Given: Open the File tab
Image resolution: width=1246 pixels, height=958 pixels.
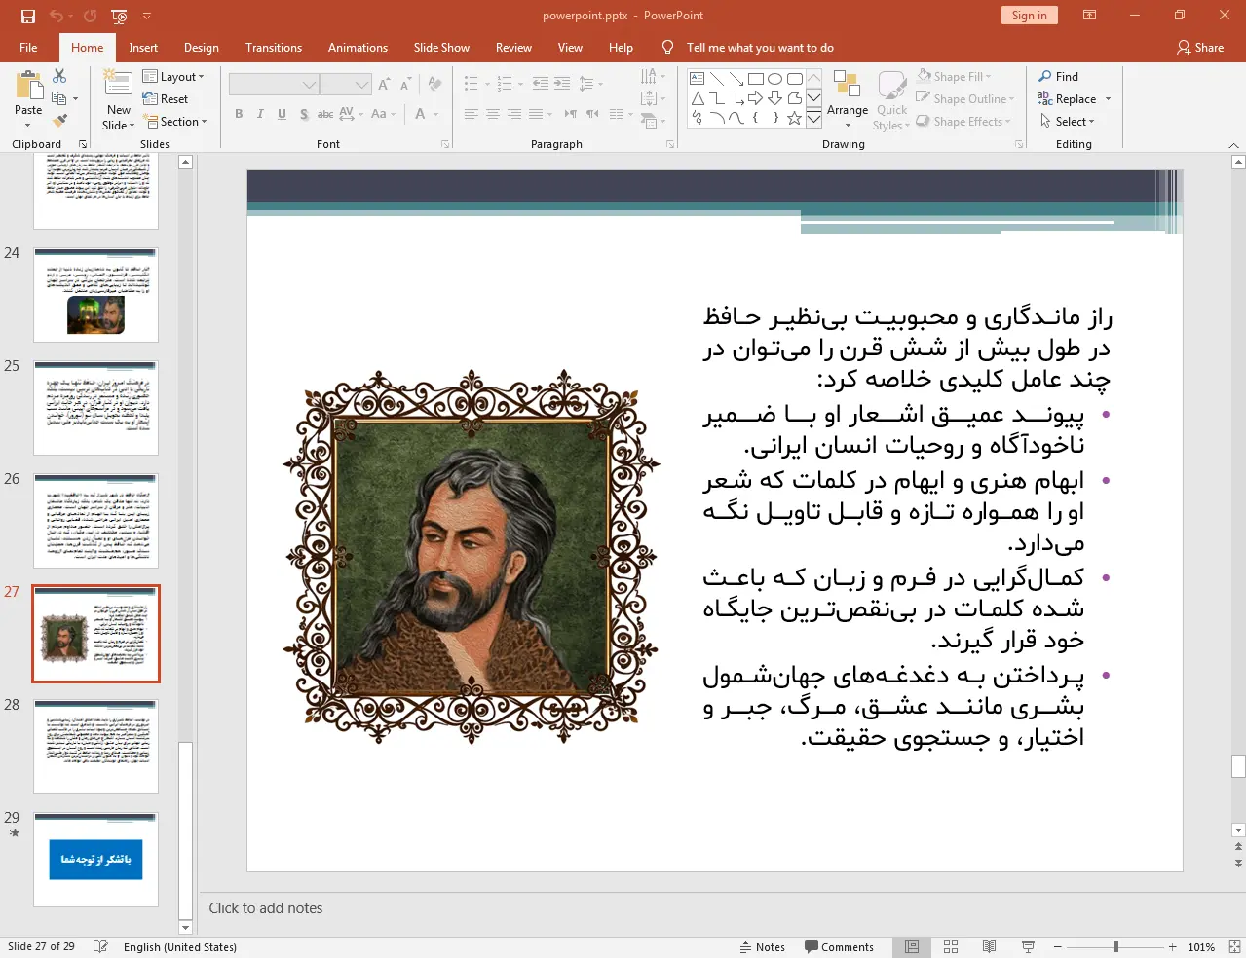Looking at the screenshot, I should pyautogui.click(x=28, y=47).
